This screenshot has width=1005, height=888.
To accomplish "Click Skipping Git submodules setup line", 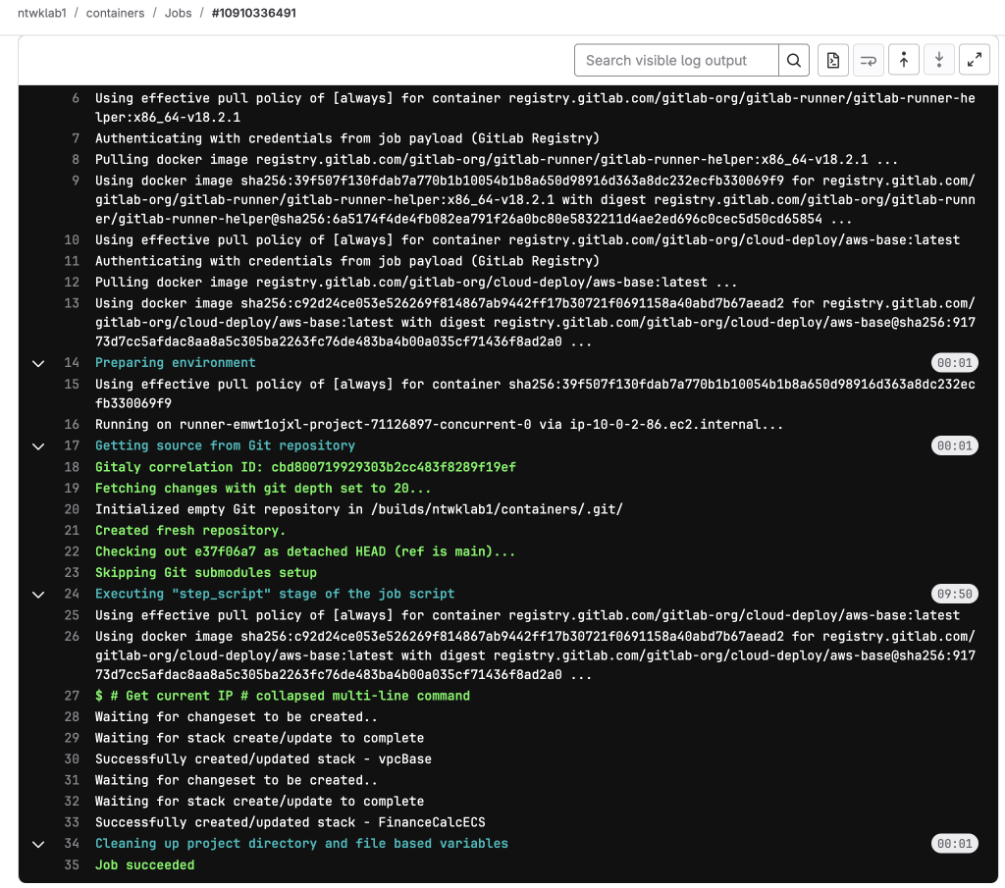I will (206, 573).
